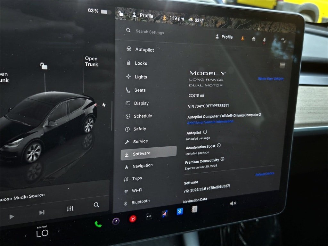Open the purple Camera app icon
Image resolution: width=328 pixels, height=246 pixels.
tap(116, 221)
